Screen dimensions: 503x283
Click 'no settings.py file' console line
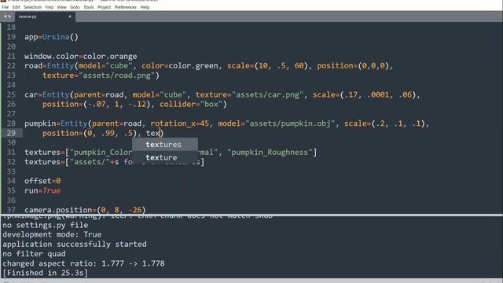[x=46, y=225]
